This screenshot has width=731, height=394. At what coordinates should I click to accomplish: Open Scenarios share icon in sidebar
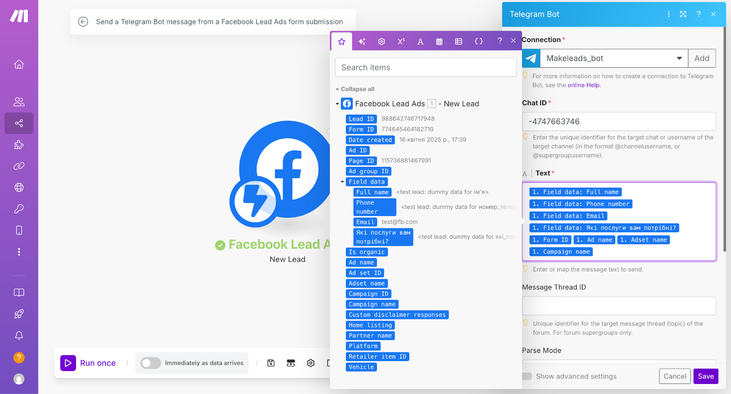click(x=19, y=123)
